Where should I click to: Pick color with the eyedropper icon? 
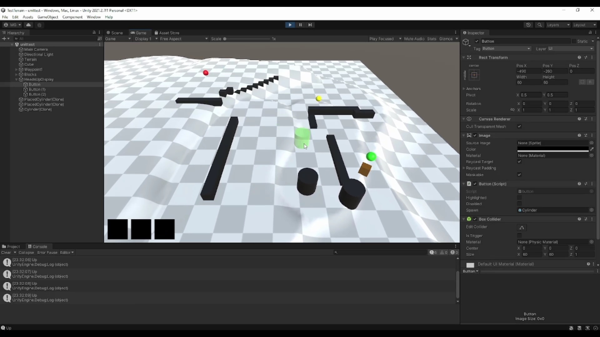592,149
